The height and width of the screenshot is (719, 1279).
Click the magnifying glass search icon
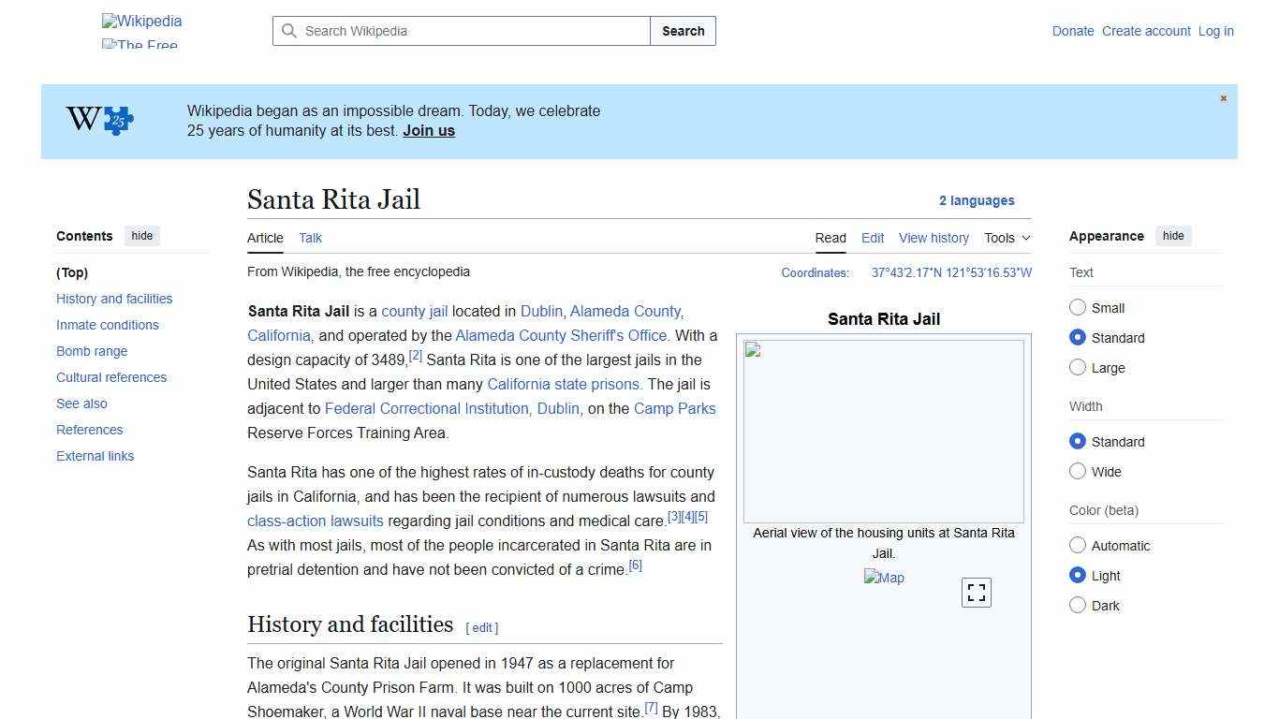click(290, 31)
